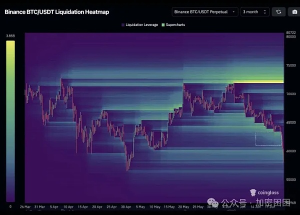This screenshot has width=300, height=215.
Task: Click the 10 May date label
Action: point(155,207)
